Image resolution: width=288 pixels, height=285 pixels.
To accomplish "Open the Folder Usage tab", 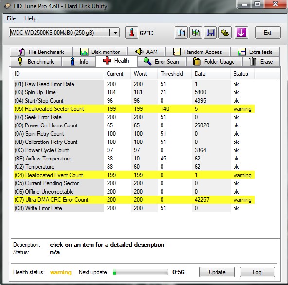I will [x=214, y=61].
